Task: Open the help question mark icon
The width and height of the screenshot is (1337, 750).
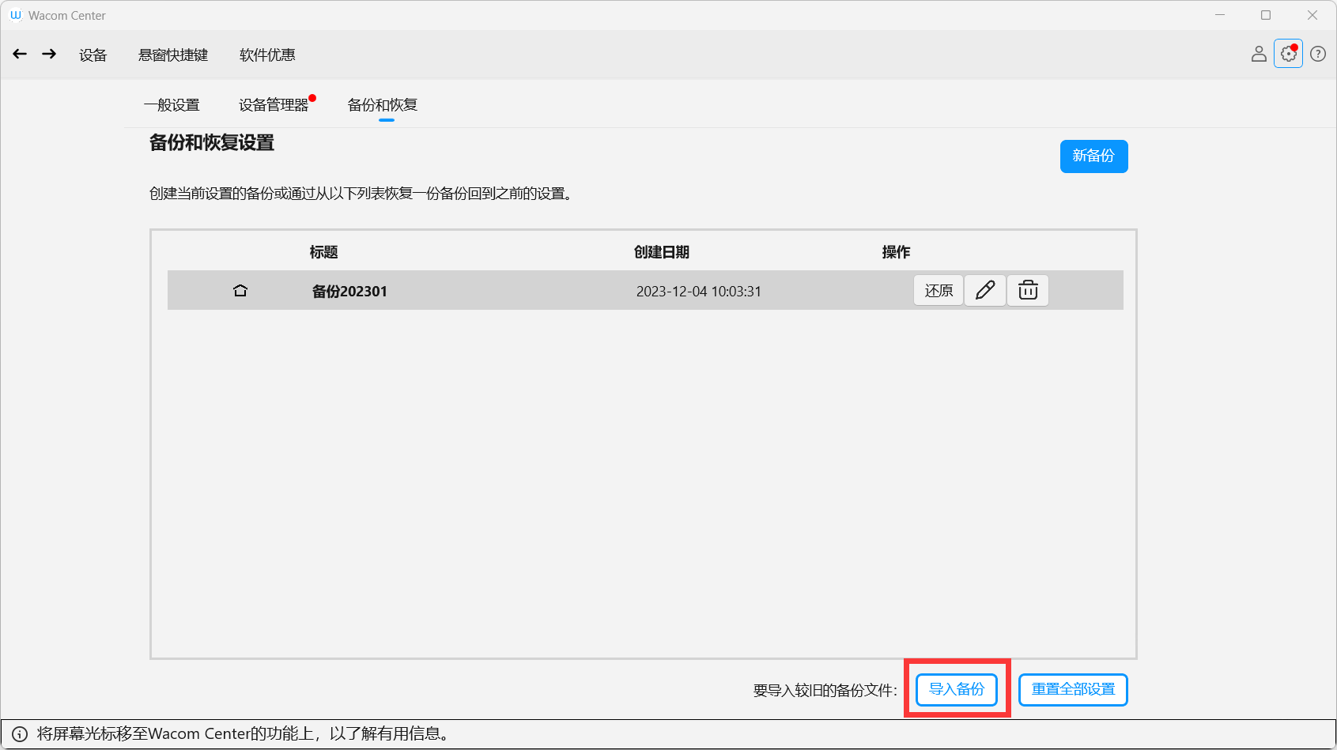Action: [1318, 54]
